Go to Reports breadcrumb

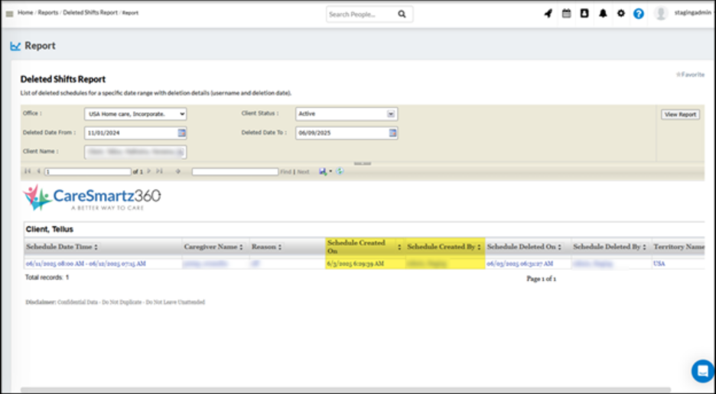[48, 13]
